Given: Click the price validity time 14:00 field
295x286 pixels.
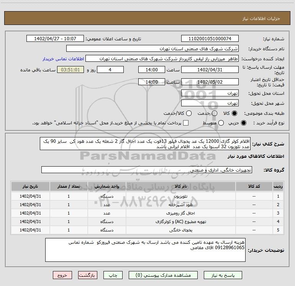Looking at the screenshot, I should [152, 82].
